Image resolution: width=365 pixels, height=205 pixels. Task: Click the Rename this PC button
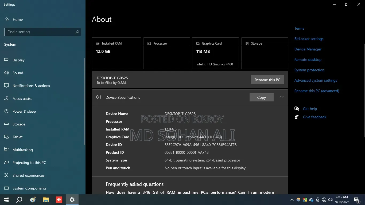pos(267,80)
